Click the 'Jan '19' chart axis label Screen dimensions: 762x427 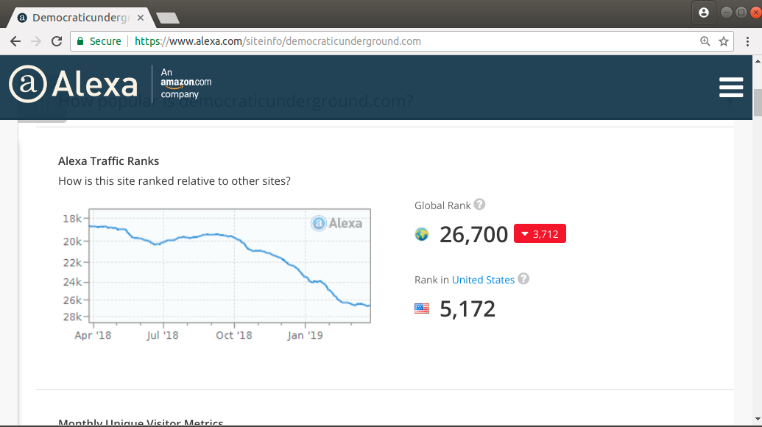306,335
